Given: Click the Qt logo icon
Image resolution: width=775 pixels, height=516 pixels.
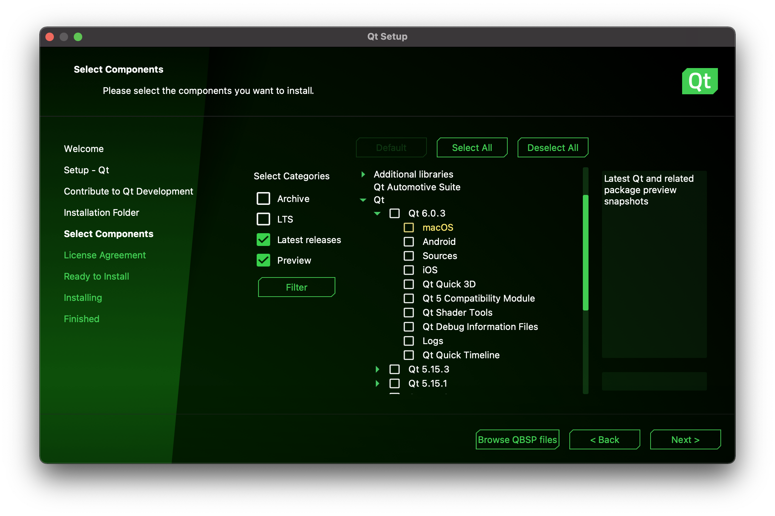Looking at the screenshot, I should tap(699, 81).
